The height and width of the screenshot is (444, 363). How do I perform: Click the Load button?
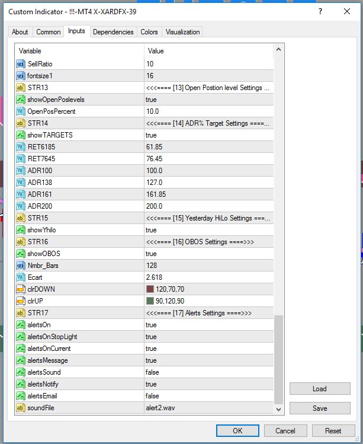[x=319, y=389]
